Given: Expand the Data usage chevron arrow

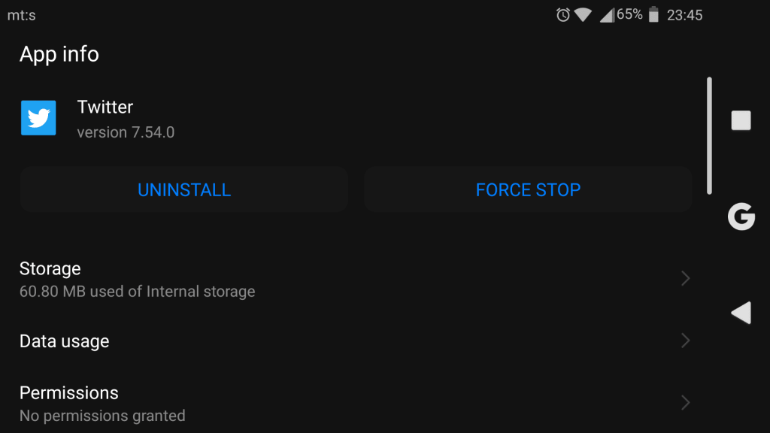Looking at the screenshot, I should pos(686,341).
